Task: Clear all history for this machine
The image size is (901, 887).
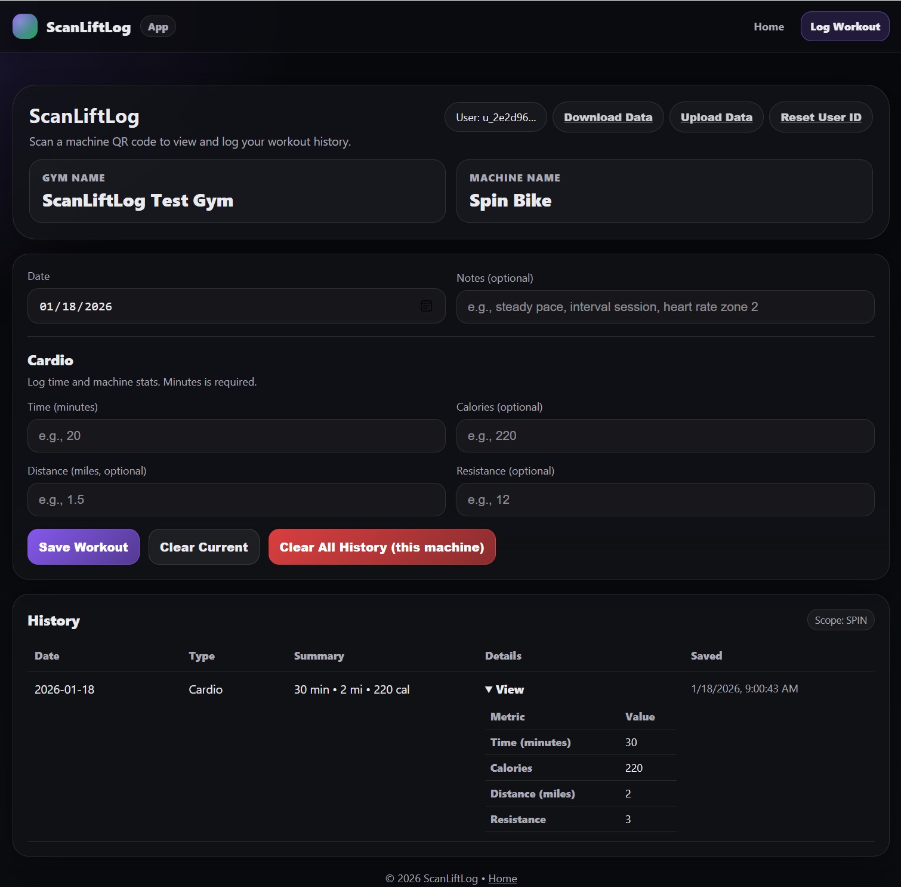Action: click(382, 547)
